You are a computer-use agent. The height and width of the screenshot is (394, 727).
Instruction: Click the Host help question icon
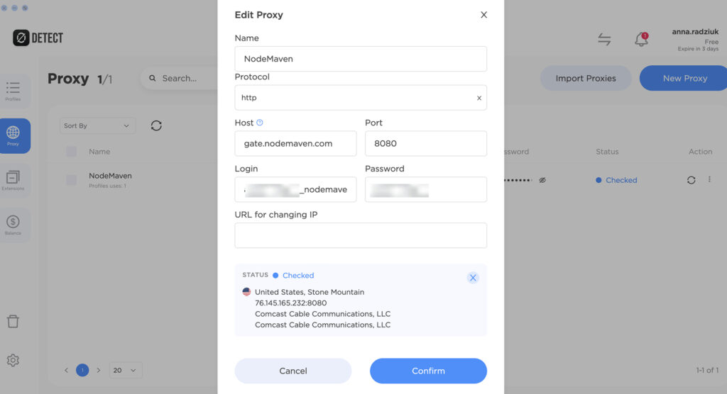(260, 123)
